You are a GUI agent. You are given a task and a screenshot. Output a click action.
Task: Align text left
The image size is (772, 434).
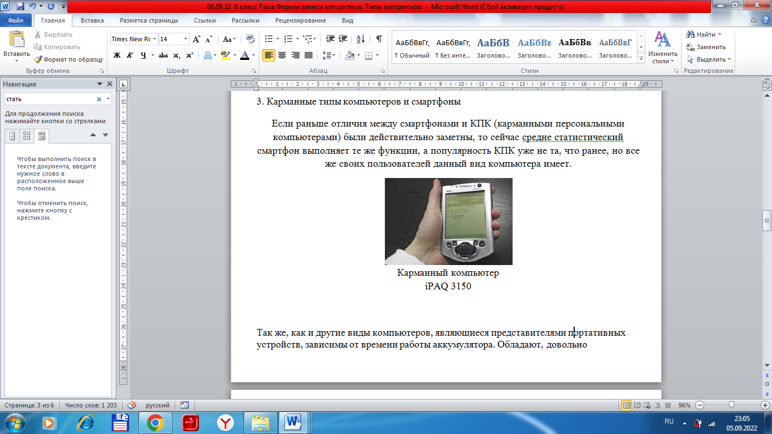(268, 55)
